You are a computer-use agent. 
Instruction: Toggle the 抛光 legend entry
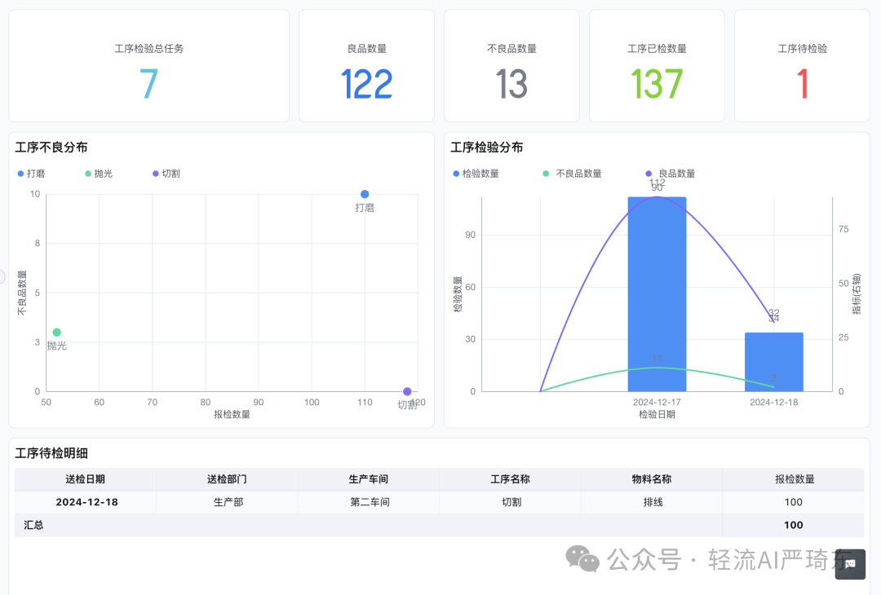[99, 174]
